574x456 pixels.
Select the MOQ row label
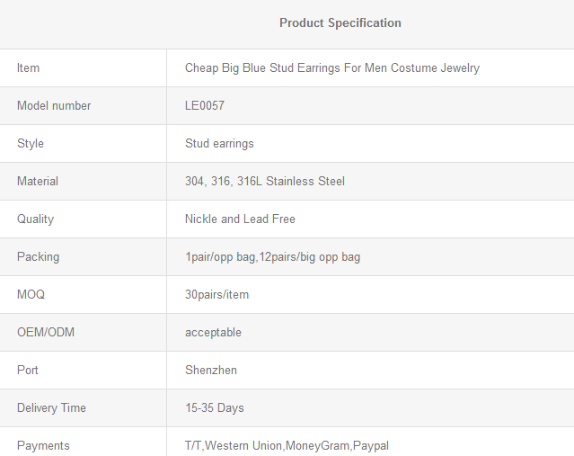pos(31,294)
